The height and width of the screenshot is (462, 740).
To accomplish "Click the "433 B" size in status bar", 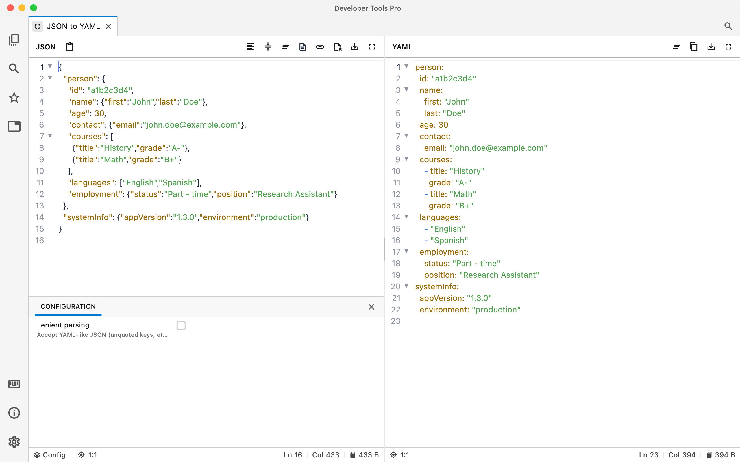I will [365, 455].
